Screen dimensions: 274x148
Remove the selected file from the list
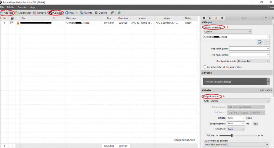tap(39, 13)
